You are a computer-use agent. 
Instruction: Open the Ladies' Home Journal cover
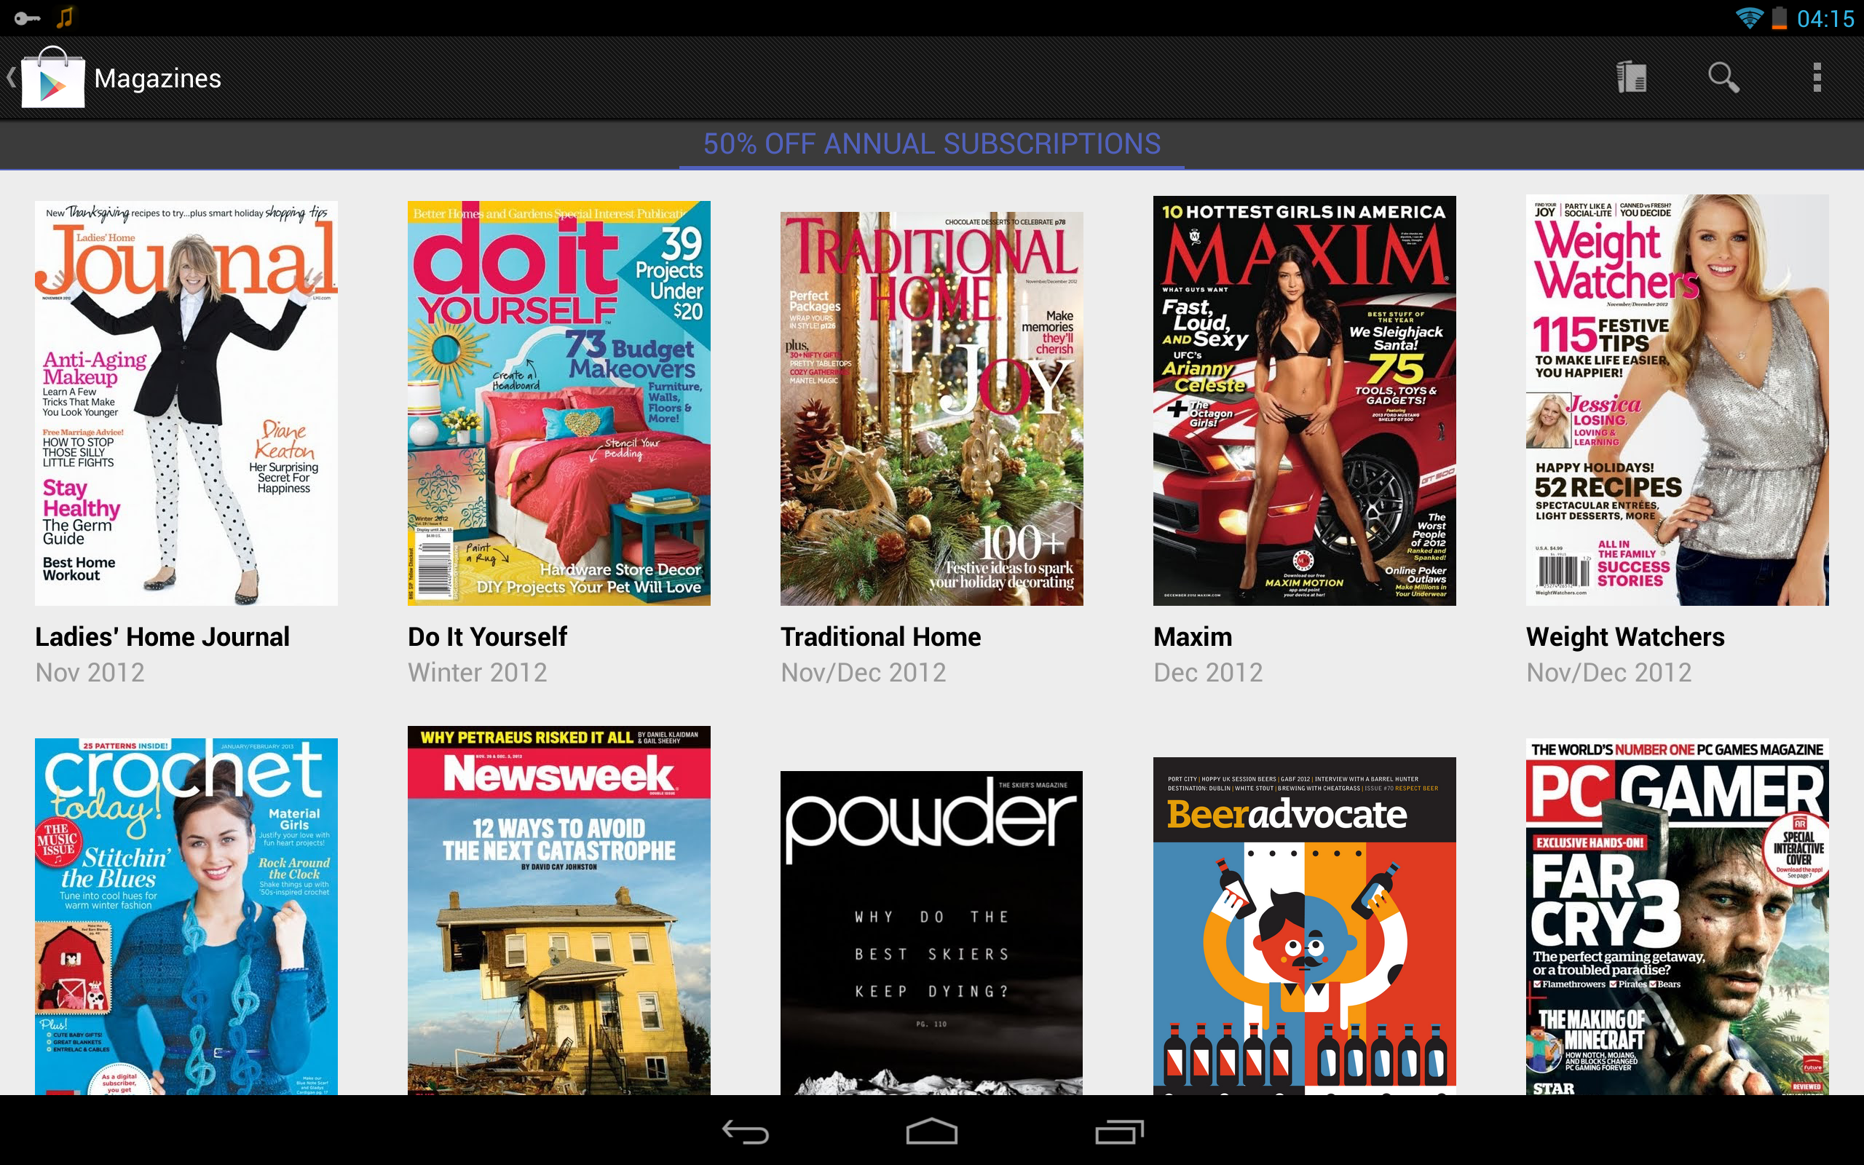click(x=186, y=403)
